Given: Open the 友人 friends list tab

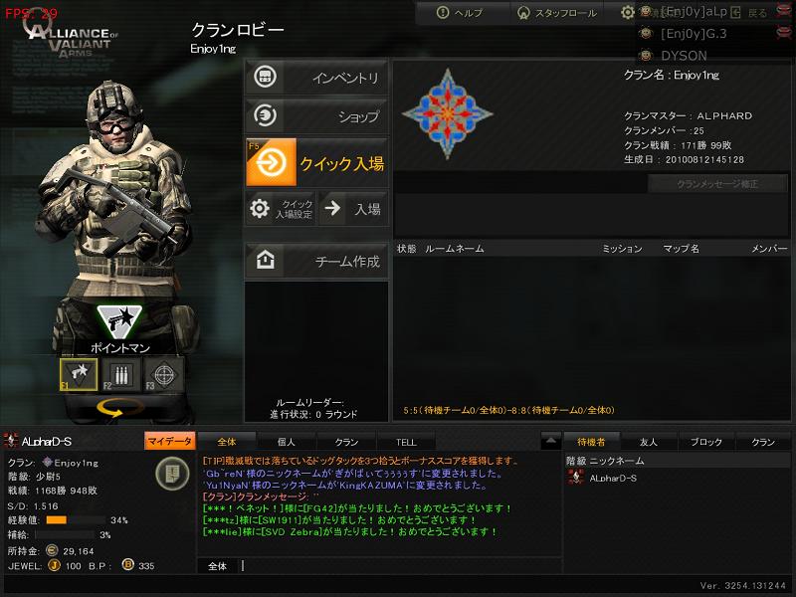Looking at the screenshot, I should 649,442.
